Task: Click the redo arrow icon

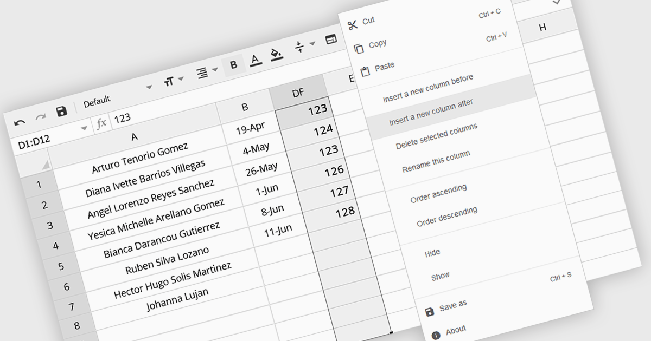Action: click(41, 117)
